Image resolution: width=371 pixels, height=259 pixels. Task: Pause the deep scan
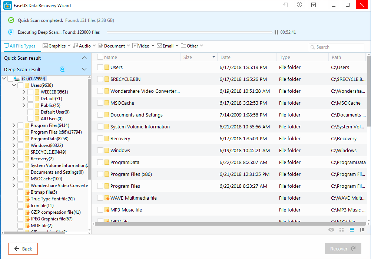(x=276, y=32)
